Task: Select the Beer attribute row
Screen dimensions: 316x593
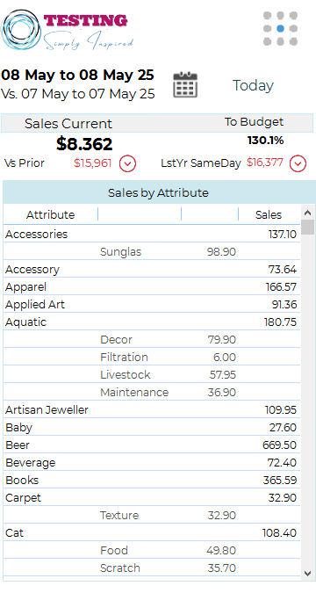Action: click(152, 445)
